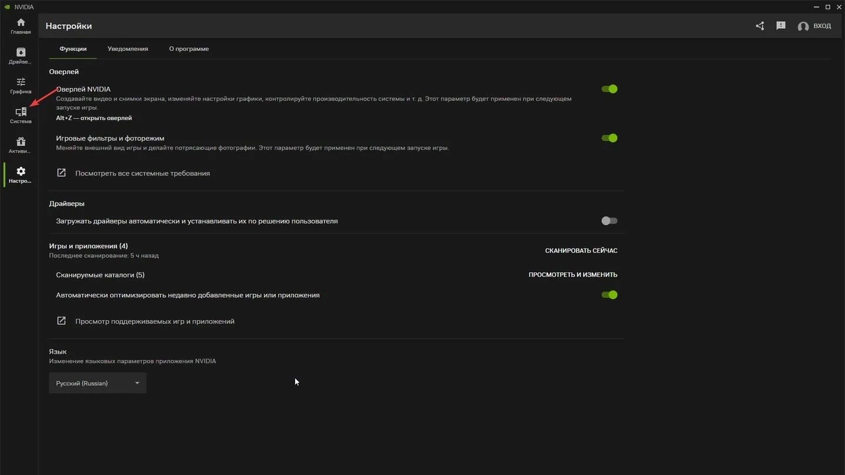Enable automatic driver download toggle
Screen dimensions: 845x475
pyautogui.click(x=609, y=221)
